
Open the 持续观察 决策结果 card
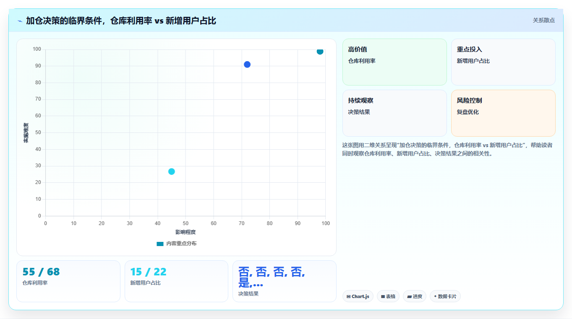394,113
